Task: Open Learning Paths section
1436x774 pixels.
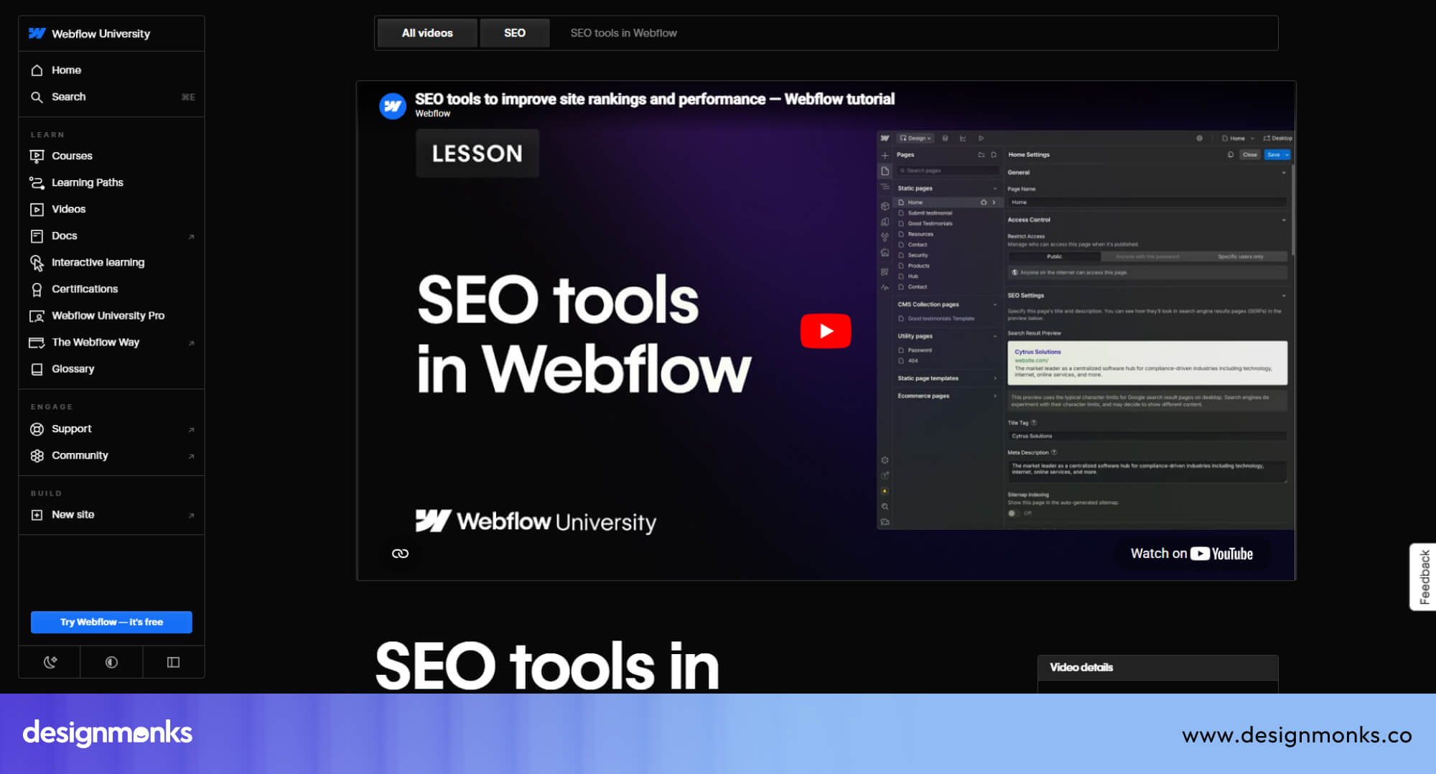Action: coord(111,182)
